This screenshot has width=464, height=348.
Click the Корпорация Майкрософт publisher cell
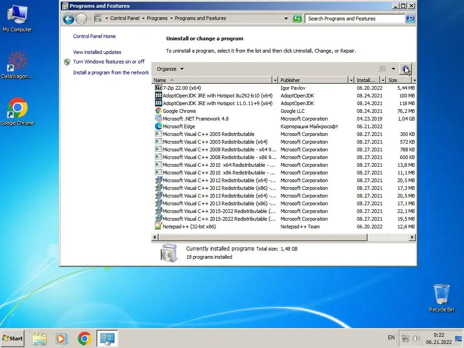(309, 126)
